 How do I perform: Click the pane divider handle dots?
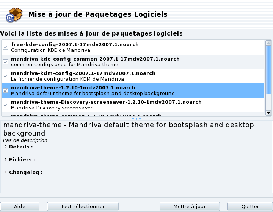pos(136,118)
